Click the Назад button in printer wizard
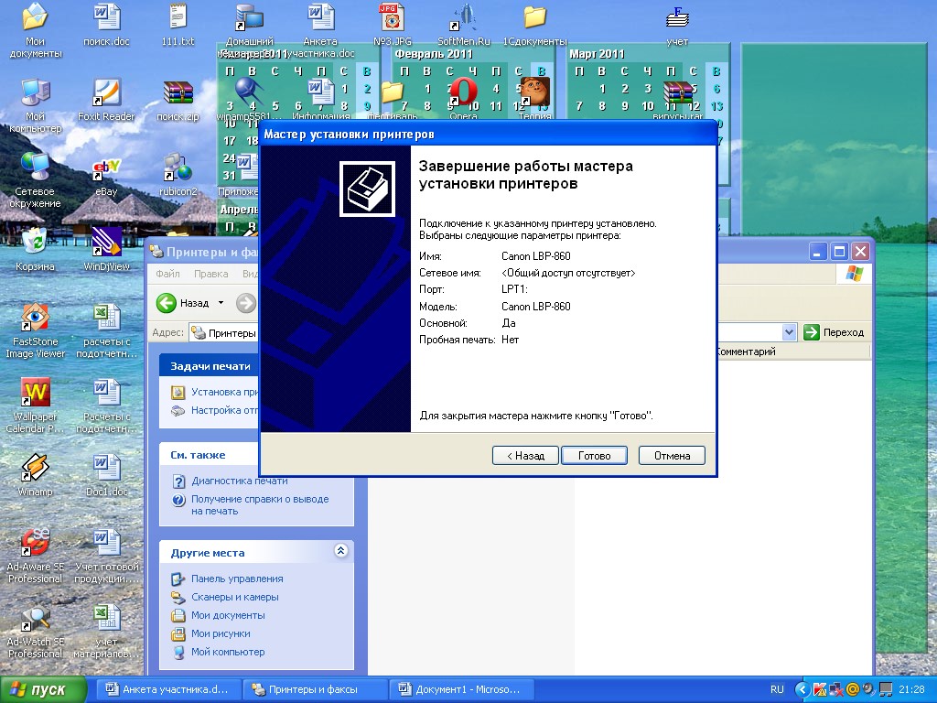This screenshot has width=937, height=703. [x=524, y=455]
